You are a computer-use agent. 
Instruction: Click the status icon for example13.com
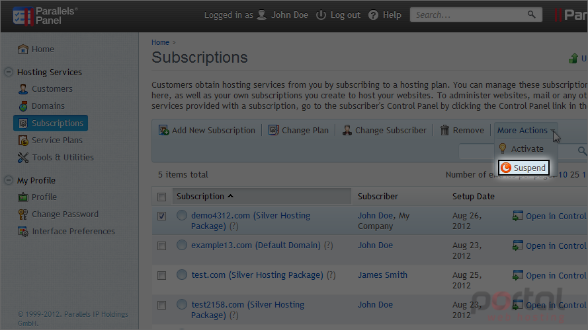tap(181, 245)
